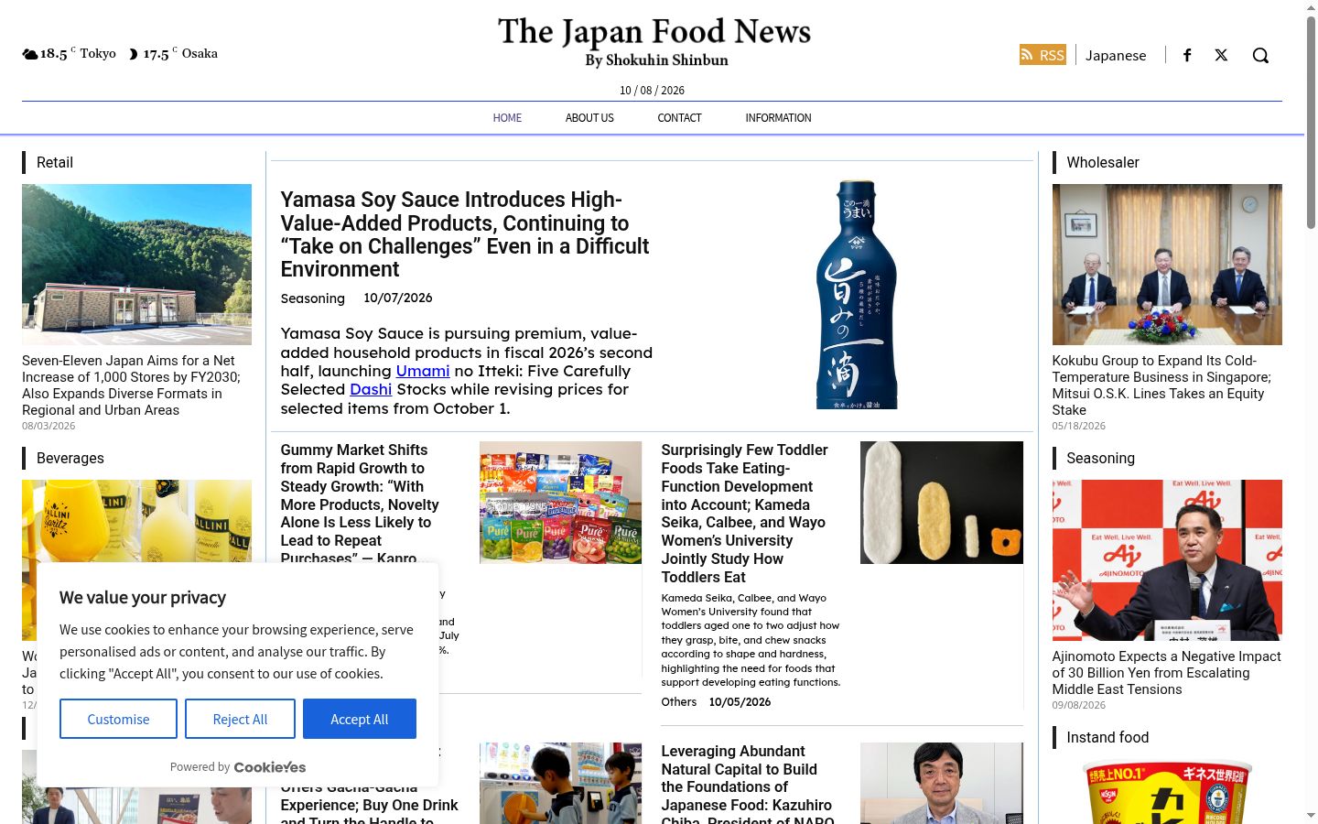Image resolution: width=1318 pixels, height=824 pixels.
Task: Read the Ajinomoto negative impact article
Action: (x=1166, y=673)
